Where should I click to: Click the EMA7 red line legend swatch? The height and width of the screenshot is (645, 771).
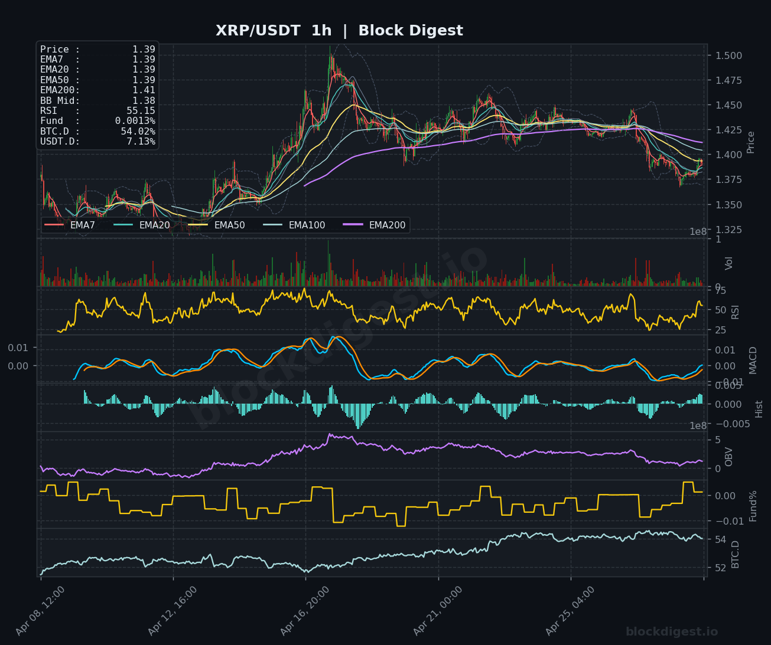coord(54,225)
